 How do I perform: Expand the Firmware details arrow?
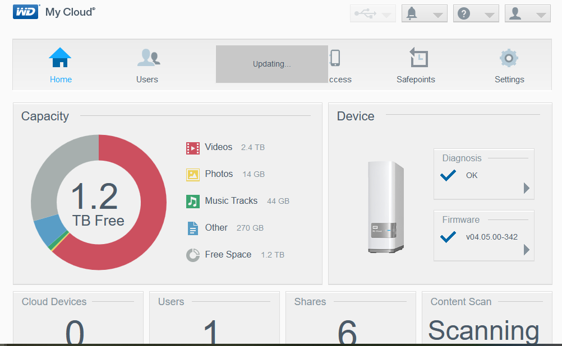(x=526, y=249)
